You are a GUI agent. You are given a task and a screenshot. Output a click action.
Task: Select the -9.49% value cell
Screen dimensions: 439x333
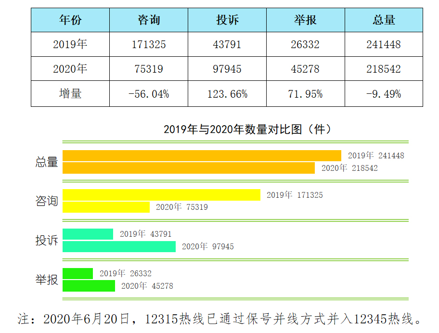click(383, 93)
